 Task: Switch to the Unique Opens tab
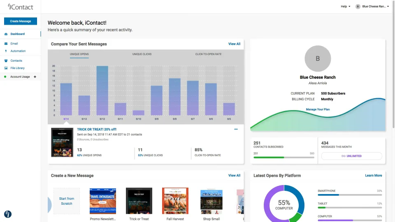[x=79, y=54]
